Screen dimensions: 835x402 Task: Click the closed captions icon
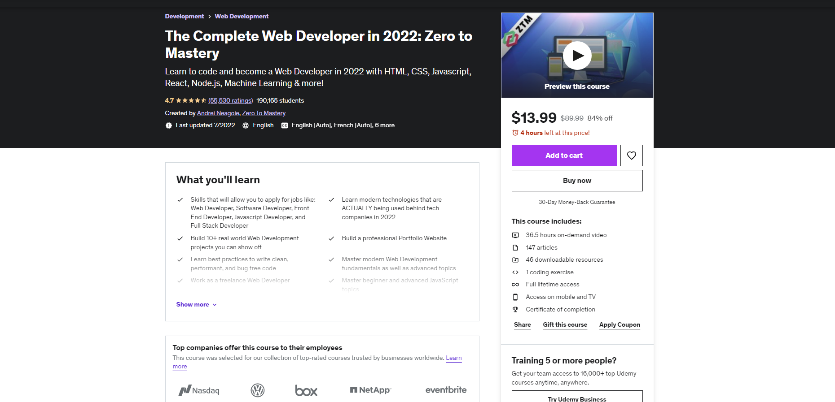tap(285, 125)
